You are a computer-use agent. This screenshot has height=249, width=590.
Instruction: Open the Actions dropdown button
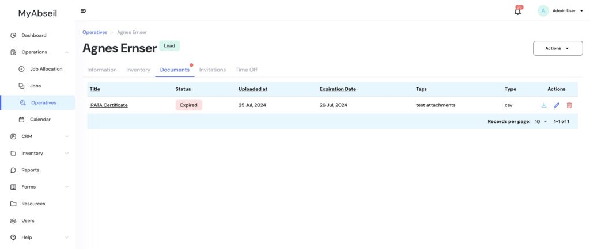point(557,48)
